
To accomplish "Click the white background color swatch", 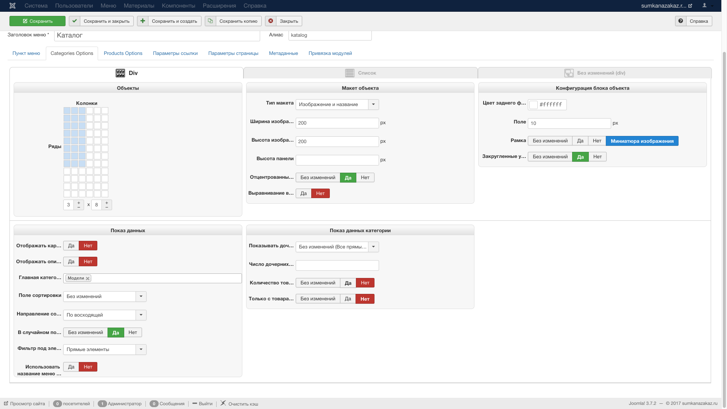I will click(x=534, y=105).
